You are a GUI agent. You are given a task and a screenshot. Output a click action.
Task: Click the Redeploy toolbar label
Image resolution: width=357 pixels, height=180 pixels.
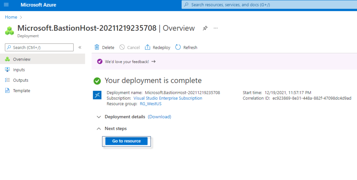coord(161,47)
